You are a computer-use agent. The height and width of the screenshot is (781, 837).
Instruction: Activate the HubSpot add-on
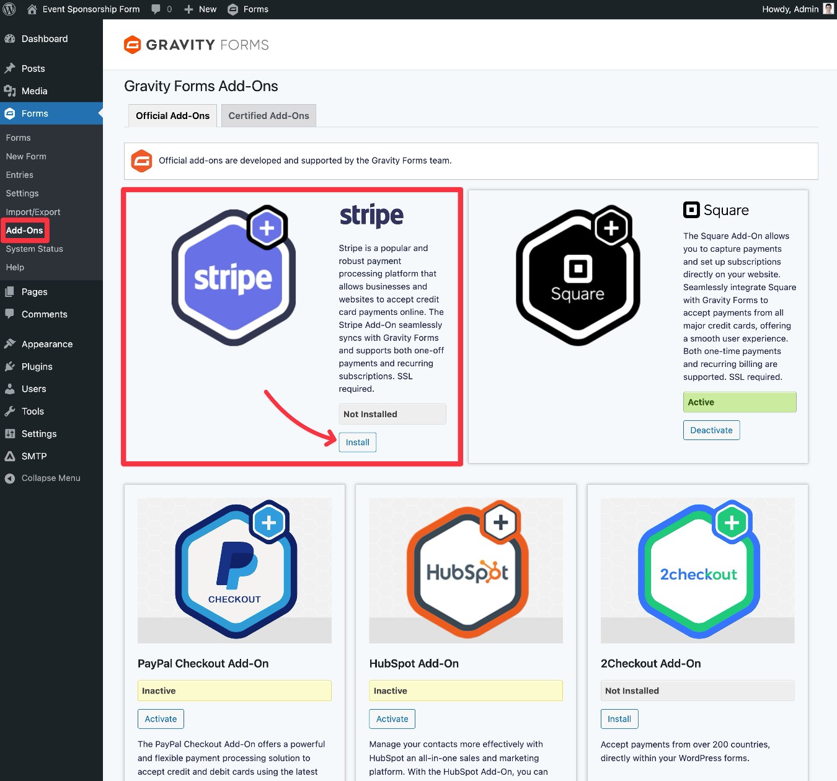392,718
